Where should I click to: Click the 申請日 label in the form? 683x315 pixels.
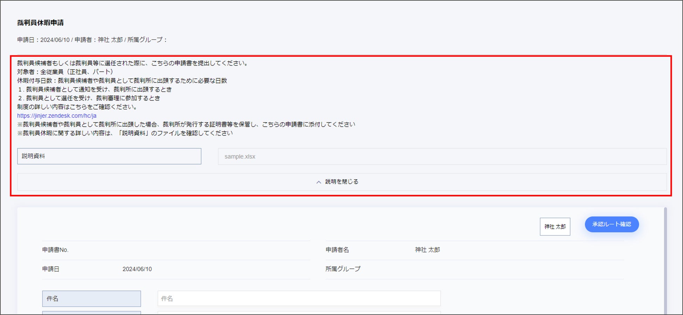point(51,269)
